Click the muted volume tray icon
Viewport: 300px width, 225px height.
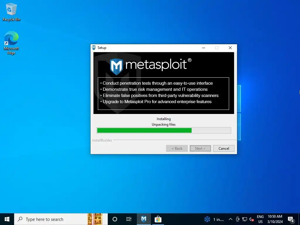pos(251,219)
